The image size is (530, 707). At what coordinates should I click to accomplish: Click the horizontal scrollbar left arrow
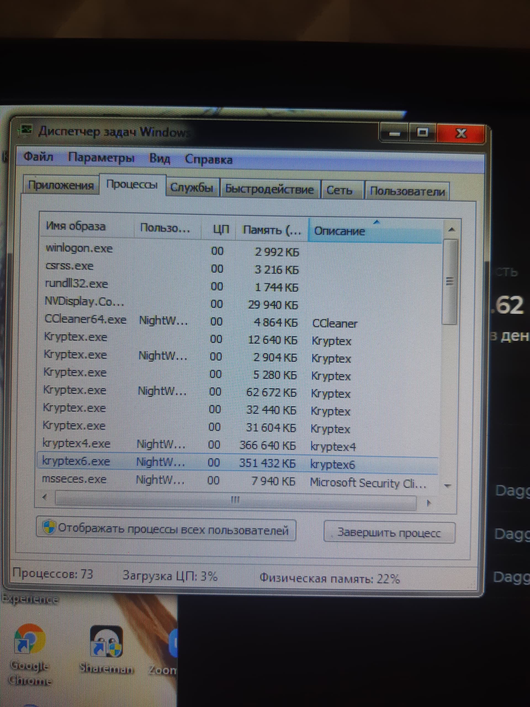(x=45, y=496)
